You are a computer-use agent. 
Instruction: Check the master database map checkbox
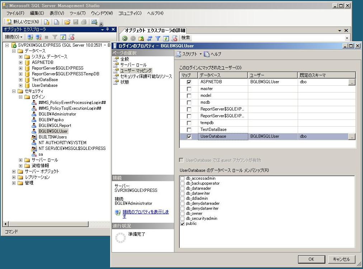[x=189, y=89]
